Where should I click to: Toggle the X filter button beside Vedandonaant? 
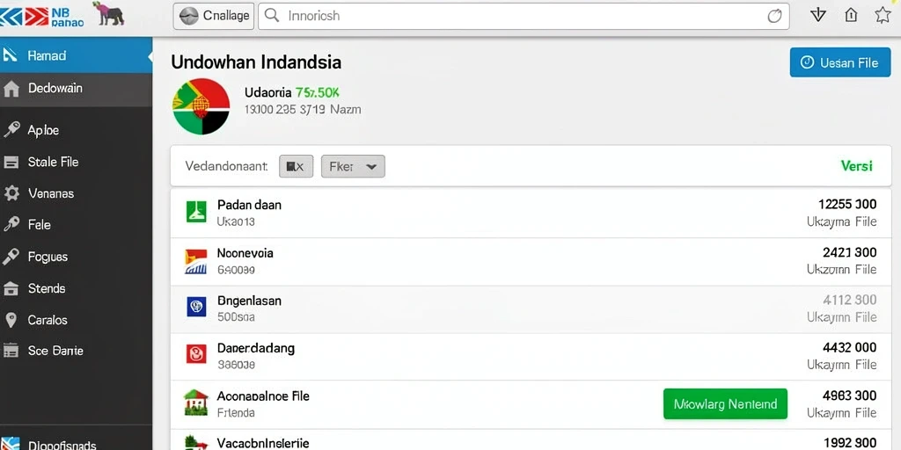[296, 166]
